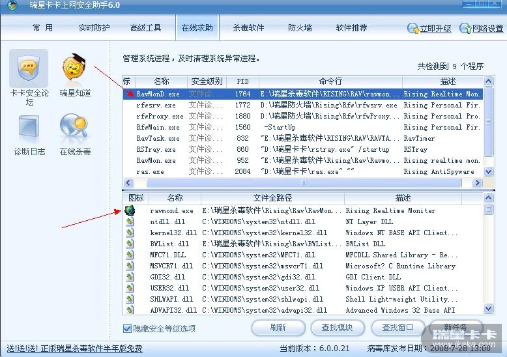This screenshot has height=357, width=507.
Task: Select the kernel32.dll module name
Action: pyautogui.click(x=173, y=233)
